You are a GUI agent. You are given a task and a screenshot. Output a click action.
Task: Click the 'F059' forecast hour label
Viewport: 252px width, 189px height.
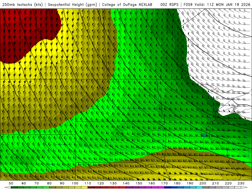[188, 5]
